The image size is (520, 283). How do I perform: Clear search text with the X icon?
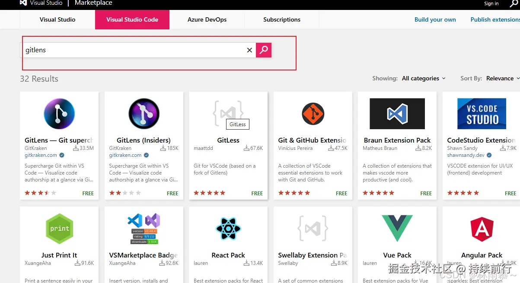(x=249, y=50)
